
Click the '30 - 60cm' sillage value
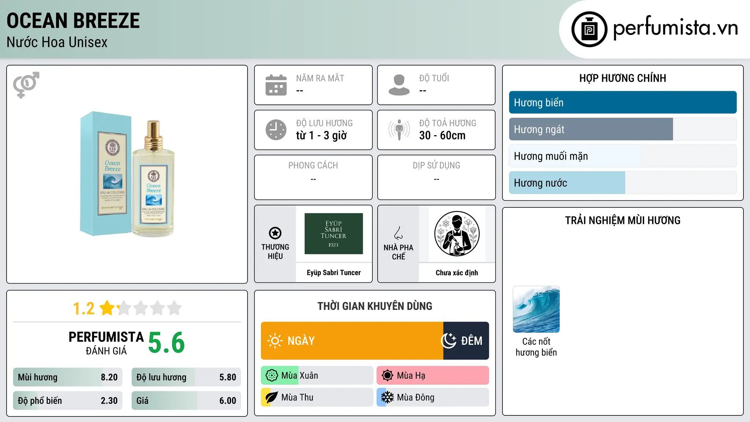point(442,136)
